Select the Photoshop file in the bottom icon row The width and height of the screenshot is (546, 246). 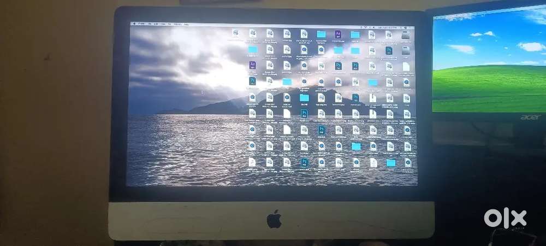point(304,162)
